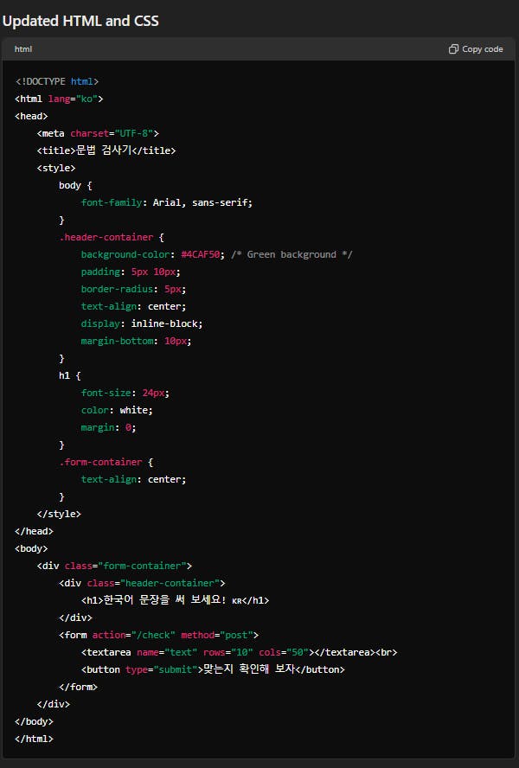Click the font-family Arial line

(x=167, y=202)
